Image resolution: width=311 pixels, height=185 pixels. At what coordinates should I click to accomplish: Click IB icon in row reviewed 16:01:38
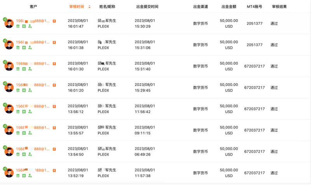(24, 47)
